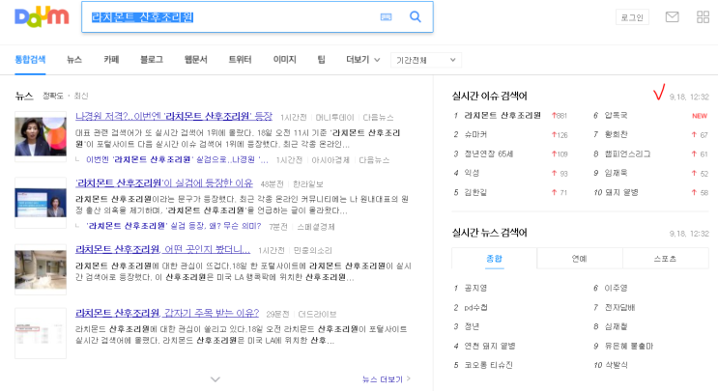Click news keyword 연천 돼지 열병
The height and width of the screenshot is (391, 718).
point(490,346)
